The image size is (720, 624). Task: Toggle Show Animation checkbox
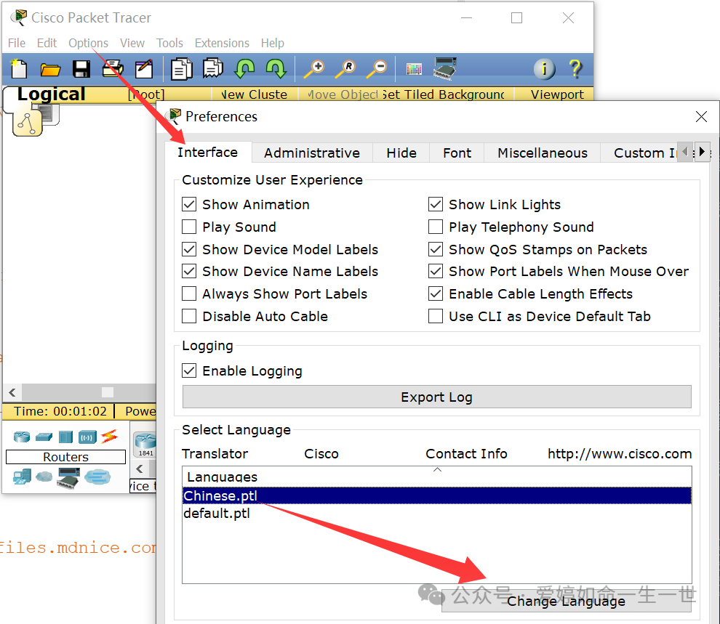[x=189, y=204]
